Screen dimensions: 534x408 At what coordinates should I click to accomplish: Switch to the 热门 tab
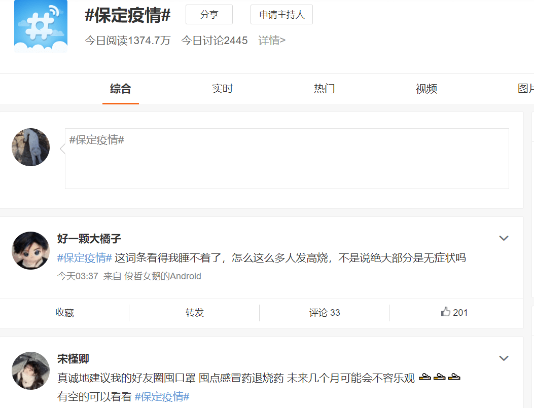pyautogui.click(x=324, y=89)
